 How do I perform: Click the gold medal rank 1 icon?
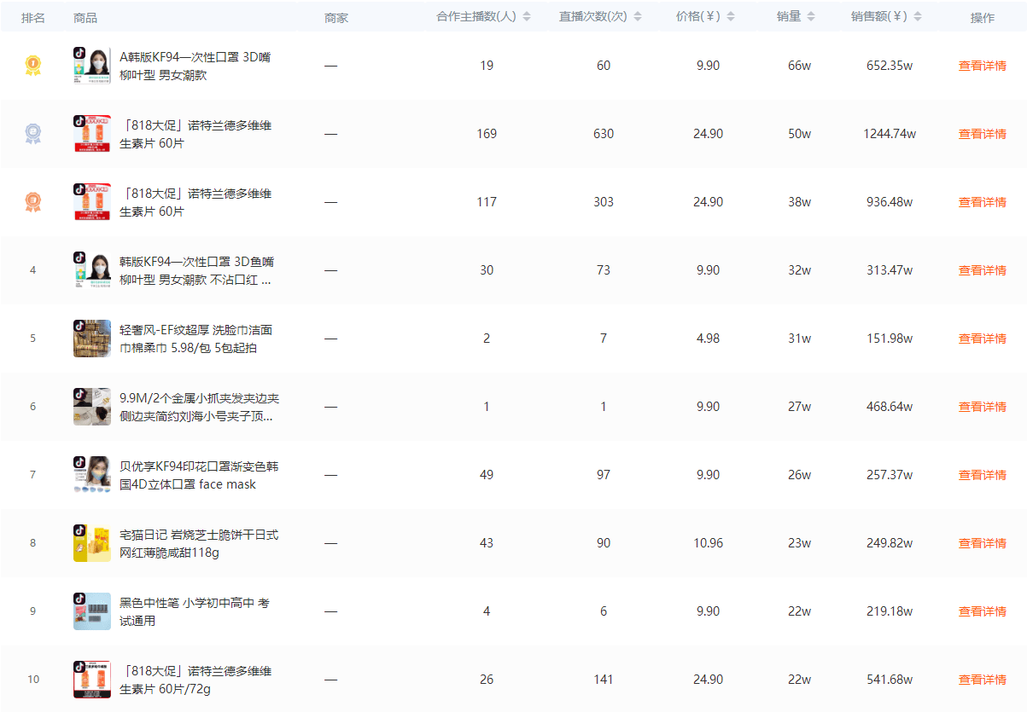[x=32, y=66]
